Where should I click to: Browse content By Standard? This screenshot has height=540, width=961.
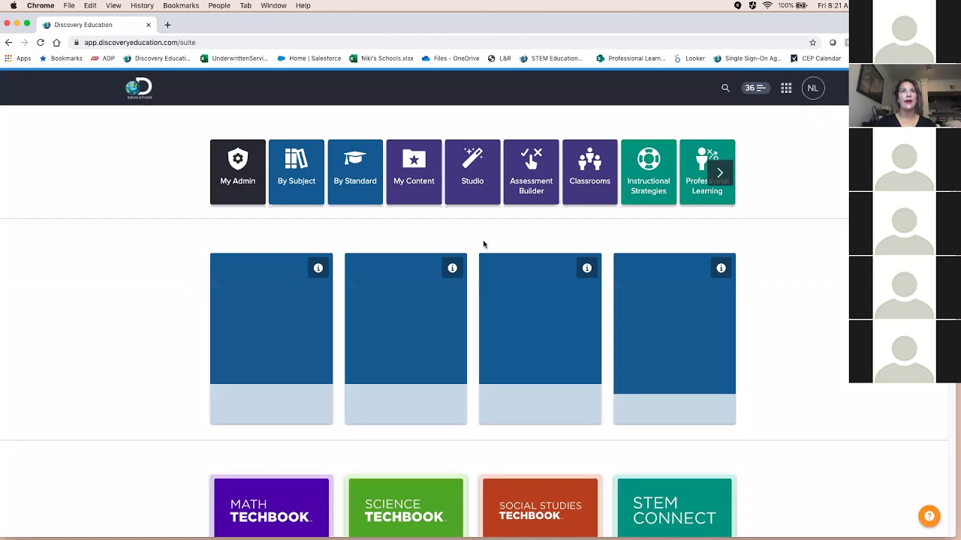pyautogui.click(x=355, y=172)
